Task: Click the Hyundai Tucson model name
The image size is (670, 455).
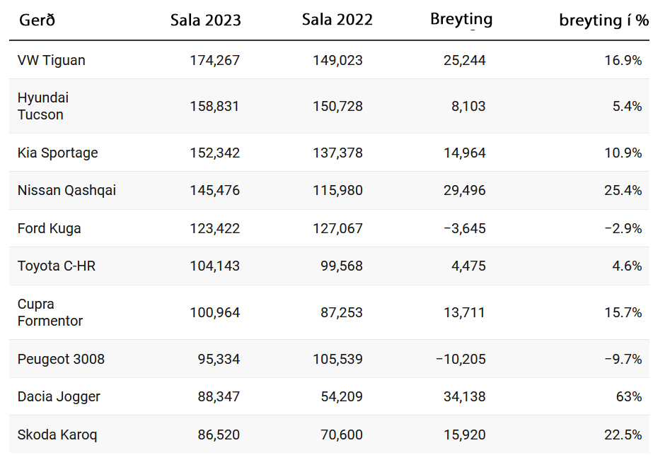Action: 42,106
